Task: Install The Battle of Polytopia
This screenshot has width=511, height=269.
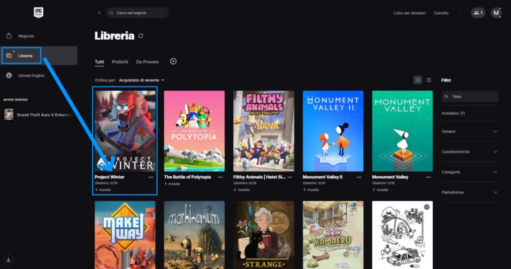Action: coord(172,184)
